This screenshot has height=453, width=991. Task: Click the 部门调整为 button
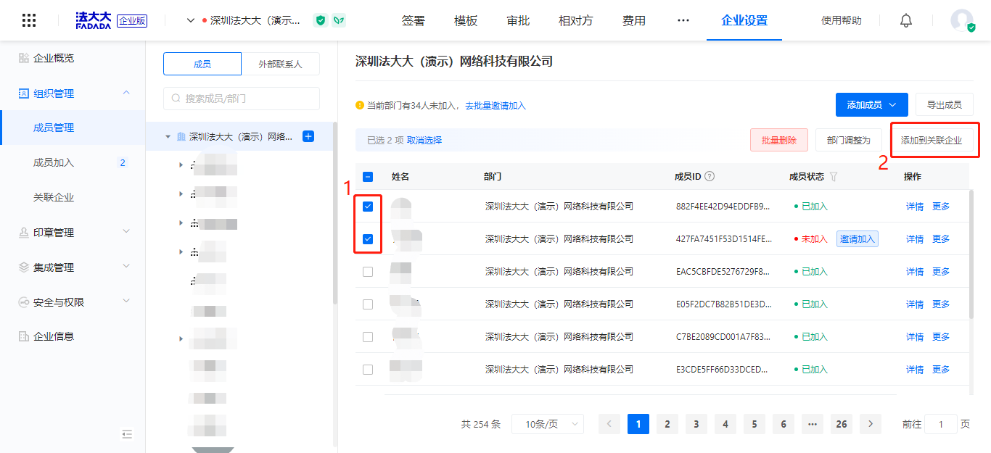pyautogui.click(x=849, y=141)
